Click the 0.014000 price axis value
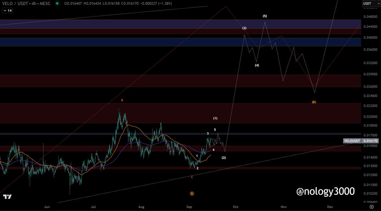The width and height of the screenshot is (381, 211). [371, 157]
